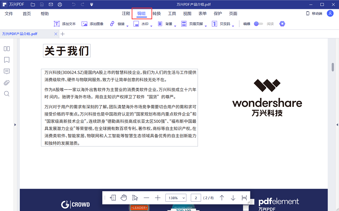Open the user account avatar
This screenshot has width=339, height=211.
click(330, 14)
